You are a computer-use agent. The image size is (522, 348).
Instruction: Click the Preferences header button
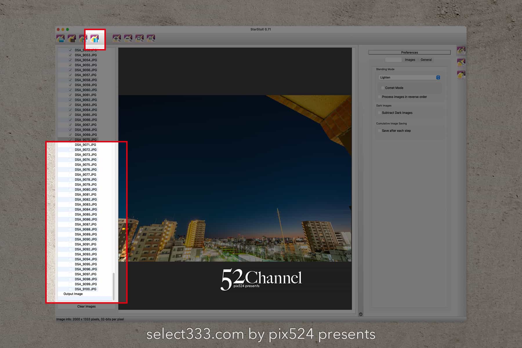[409, 52]
